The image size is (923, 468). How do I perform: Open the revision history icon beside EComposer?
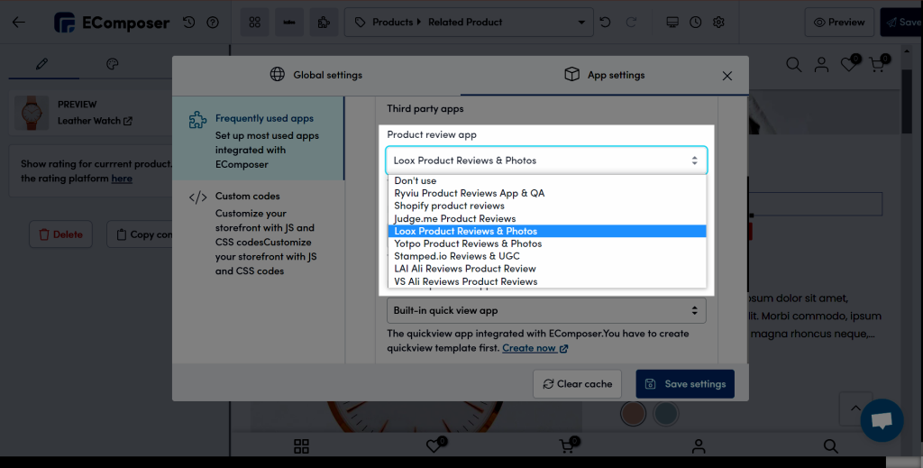[188, 23]
